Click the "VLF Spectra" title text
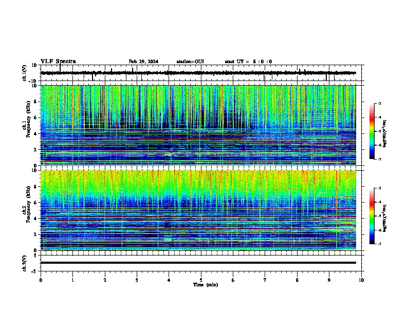The image size is (407, 314). pos(58,62)
